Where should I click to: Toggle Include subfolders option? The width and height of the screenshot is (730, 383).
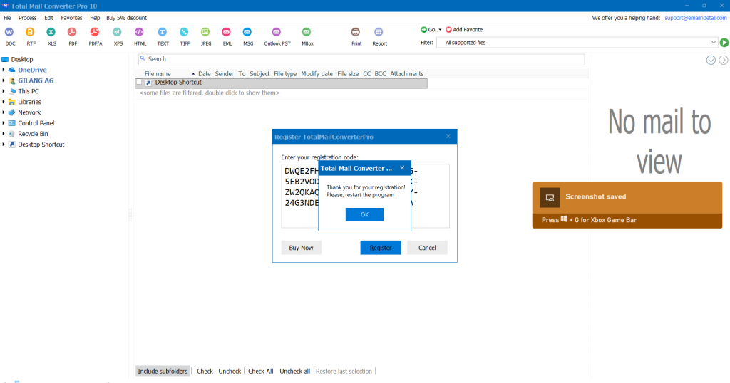pos(163,371)
